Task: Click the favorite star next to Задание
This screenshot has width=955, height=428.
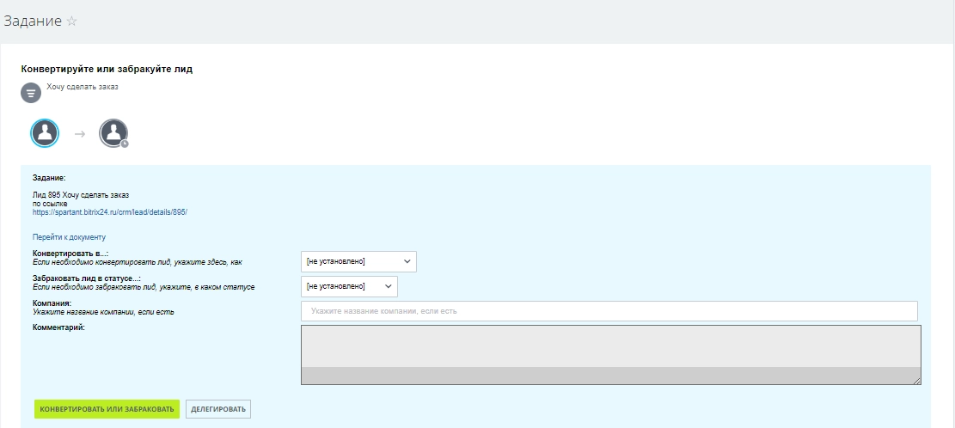Action: click(72, 21)
